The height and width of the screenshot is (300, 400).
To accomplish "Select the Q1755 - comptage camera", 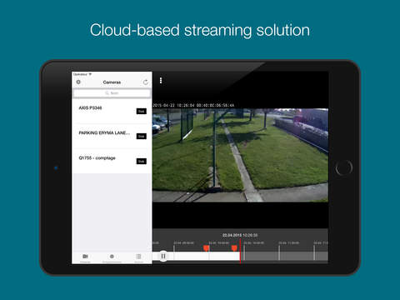I will point(112,161).
